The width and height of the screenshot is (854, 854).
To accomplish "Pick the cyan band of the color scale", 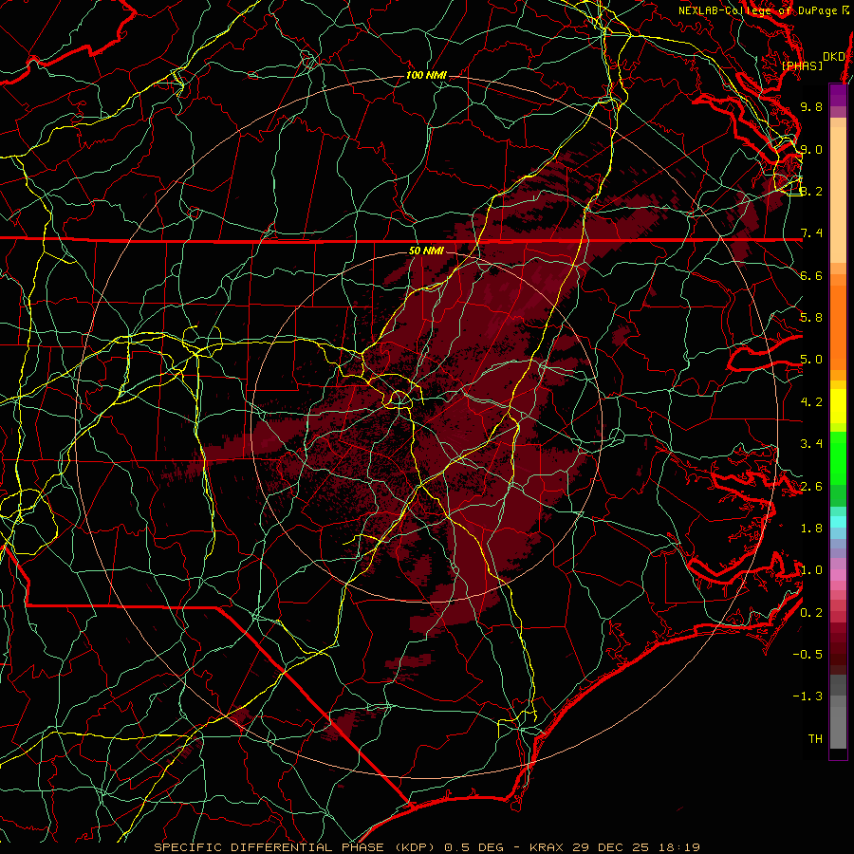I will point(838,522).
